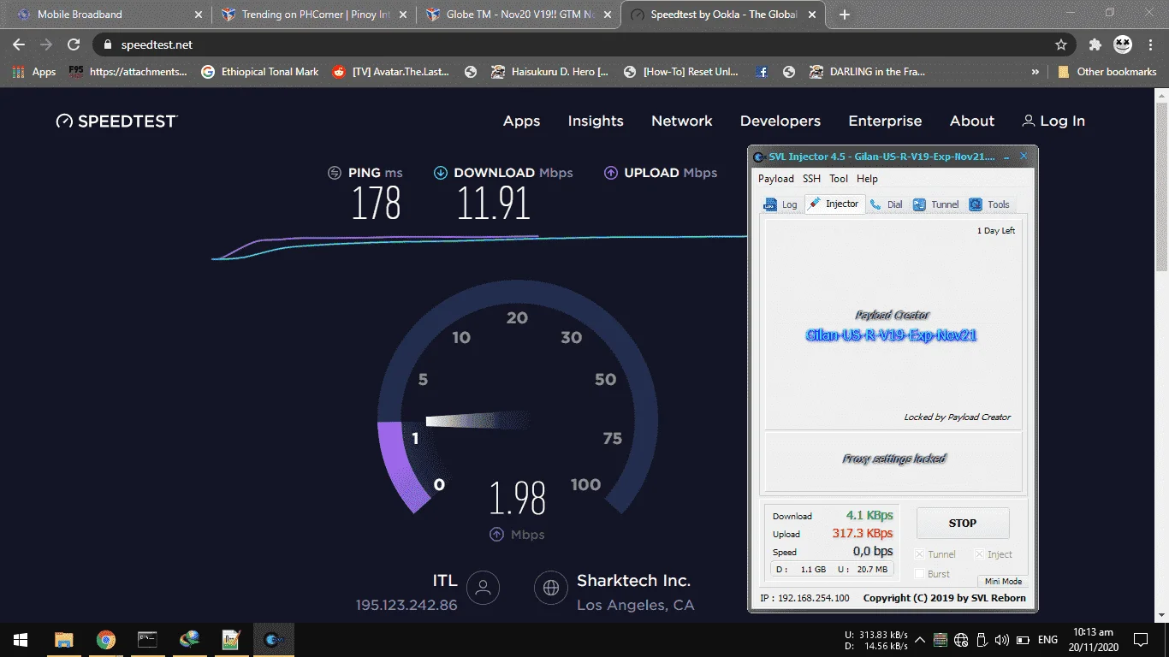Close the Trending on PHCorner tab
1169x657 pixels.
pyautogui.click(x=403, y=15)
